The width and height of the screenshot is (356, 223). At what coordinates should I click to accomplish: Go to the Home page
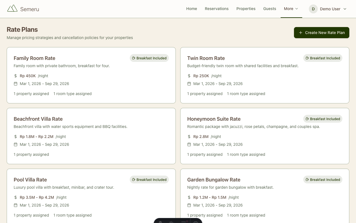point(192,9)
